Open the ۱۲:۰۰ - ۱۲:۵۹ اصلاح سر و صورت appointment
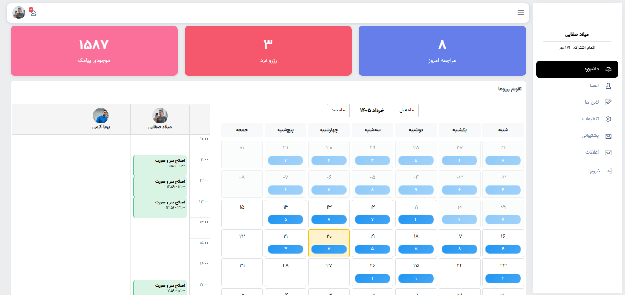The width and height of the screenshot is (625, 295). pos(160,186)
